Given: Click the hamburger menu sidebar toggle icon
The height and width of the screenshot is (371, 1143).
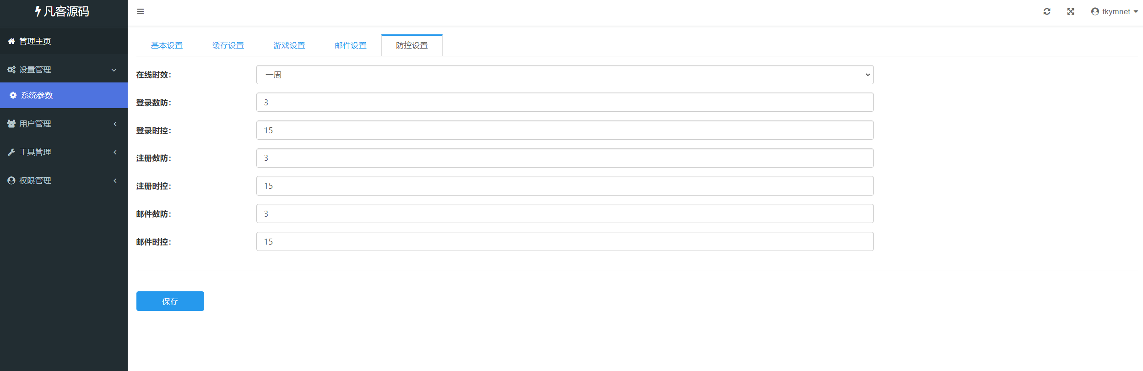Looking at the screenshot, I should click(141, 11).
